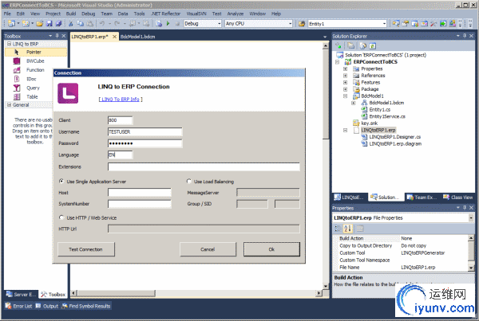This screenshot has height=321, width=479.
Task: Open the Project menu
Action: pos(53,14)
